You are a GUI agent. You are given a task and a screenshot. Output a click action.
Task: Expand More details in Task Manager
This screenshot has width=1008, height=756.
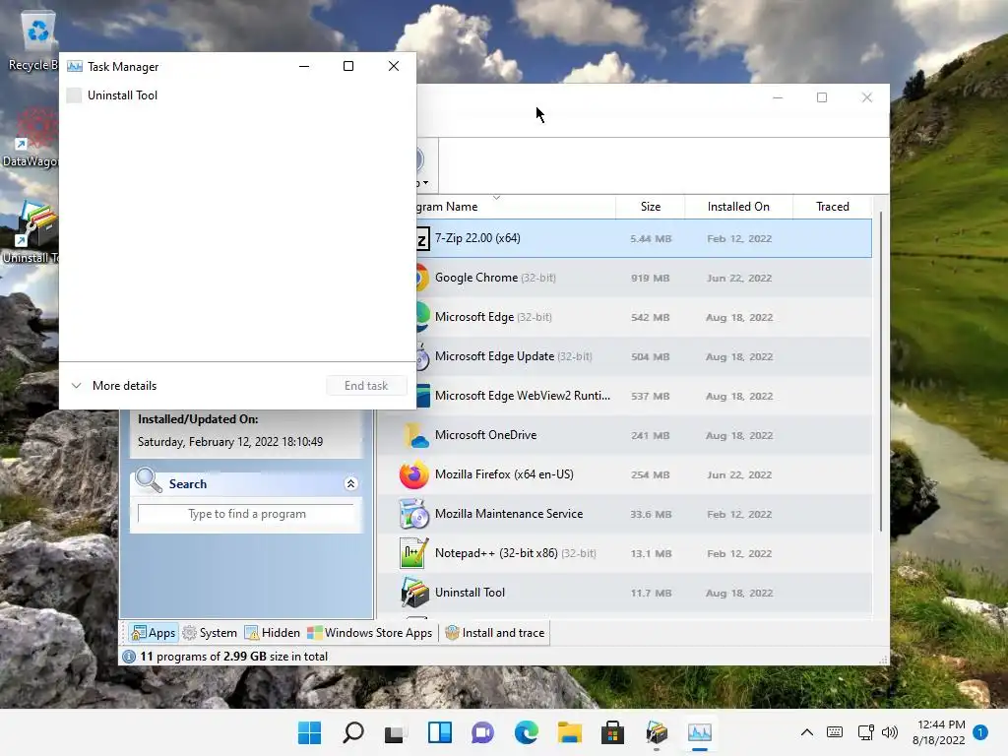[x=115, y=386]
